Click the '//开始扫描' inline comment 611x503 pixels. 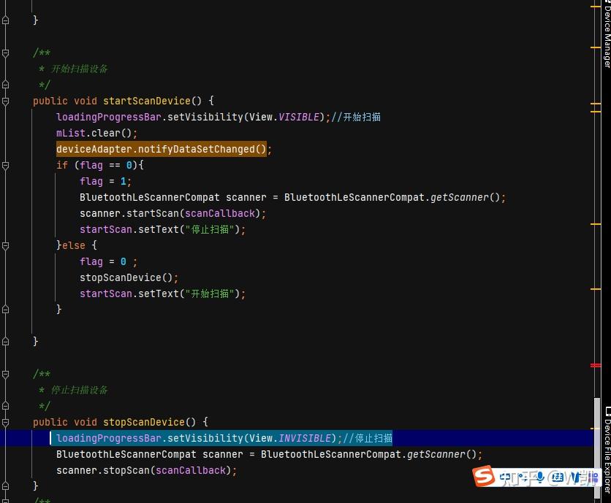(356, 118)
